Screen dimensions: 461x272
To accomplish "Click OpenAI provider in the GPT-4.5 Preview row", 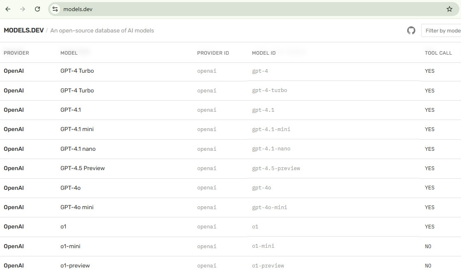I will (14, 168).
